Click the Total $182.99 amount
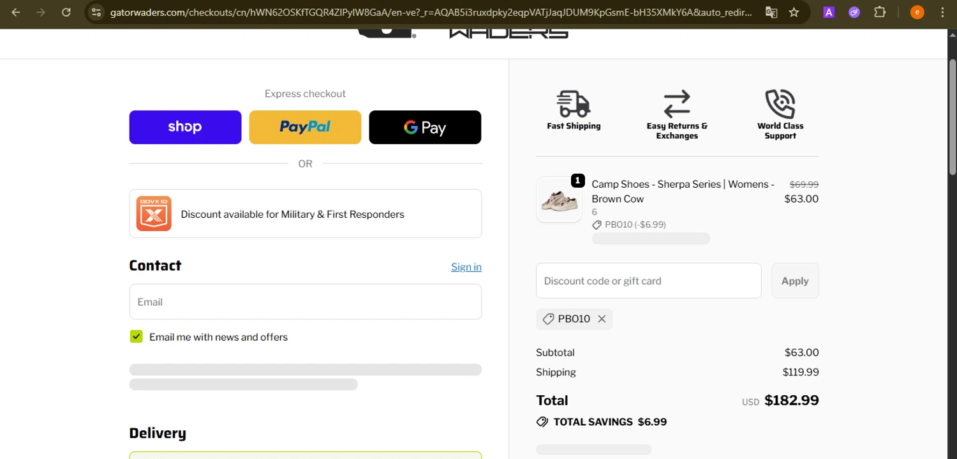This screenshot has height=459, width=957. click(x=792, y=400)
